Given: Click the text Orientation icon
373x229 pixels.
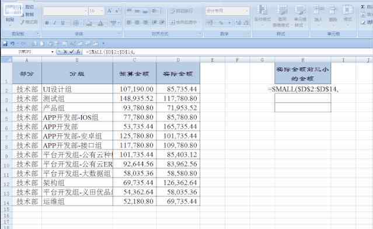Looking at the screenshot, I should [155, 11].
